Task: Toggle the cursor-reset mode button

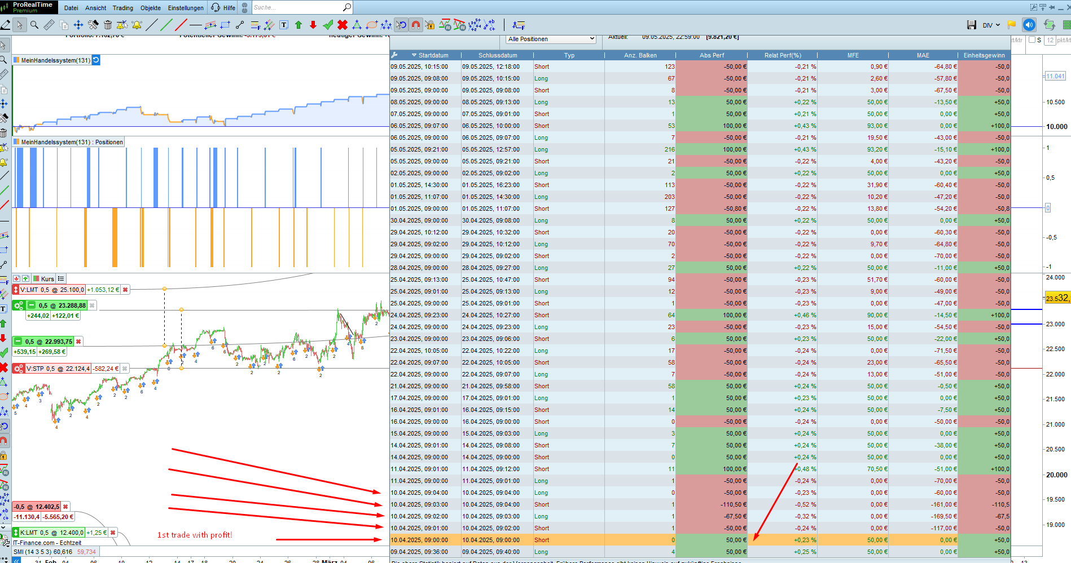Action: point(401,25)
